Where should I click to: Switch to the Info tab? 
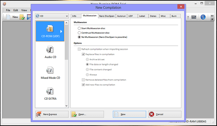(x=76, y=16)
